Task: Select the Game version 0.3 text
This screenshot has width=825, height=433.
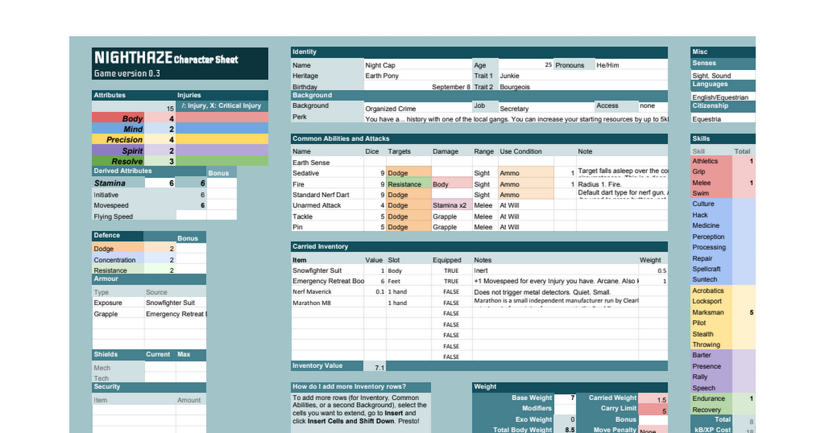Action: pos(127,73)
